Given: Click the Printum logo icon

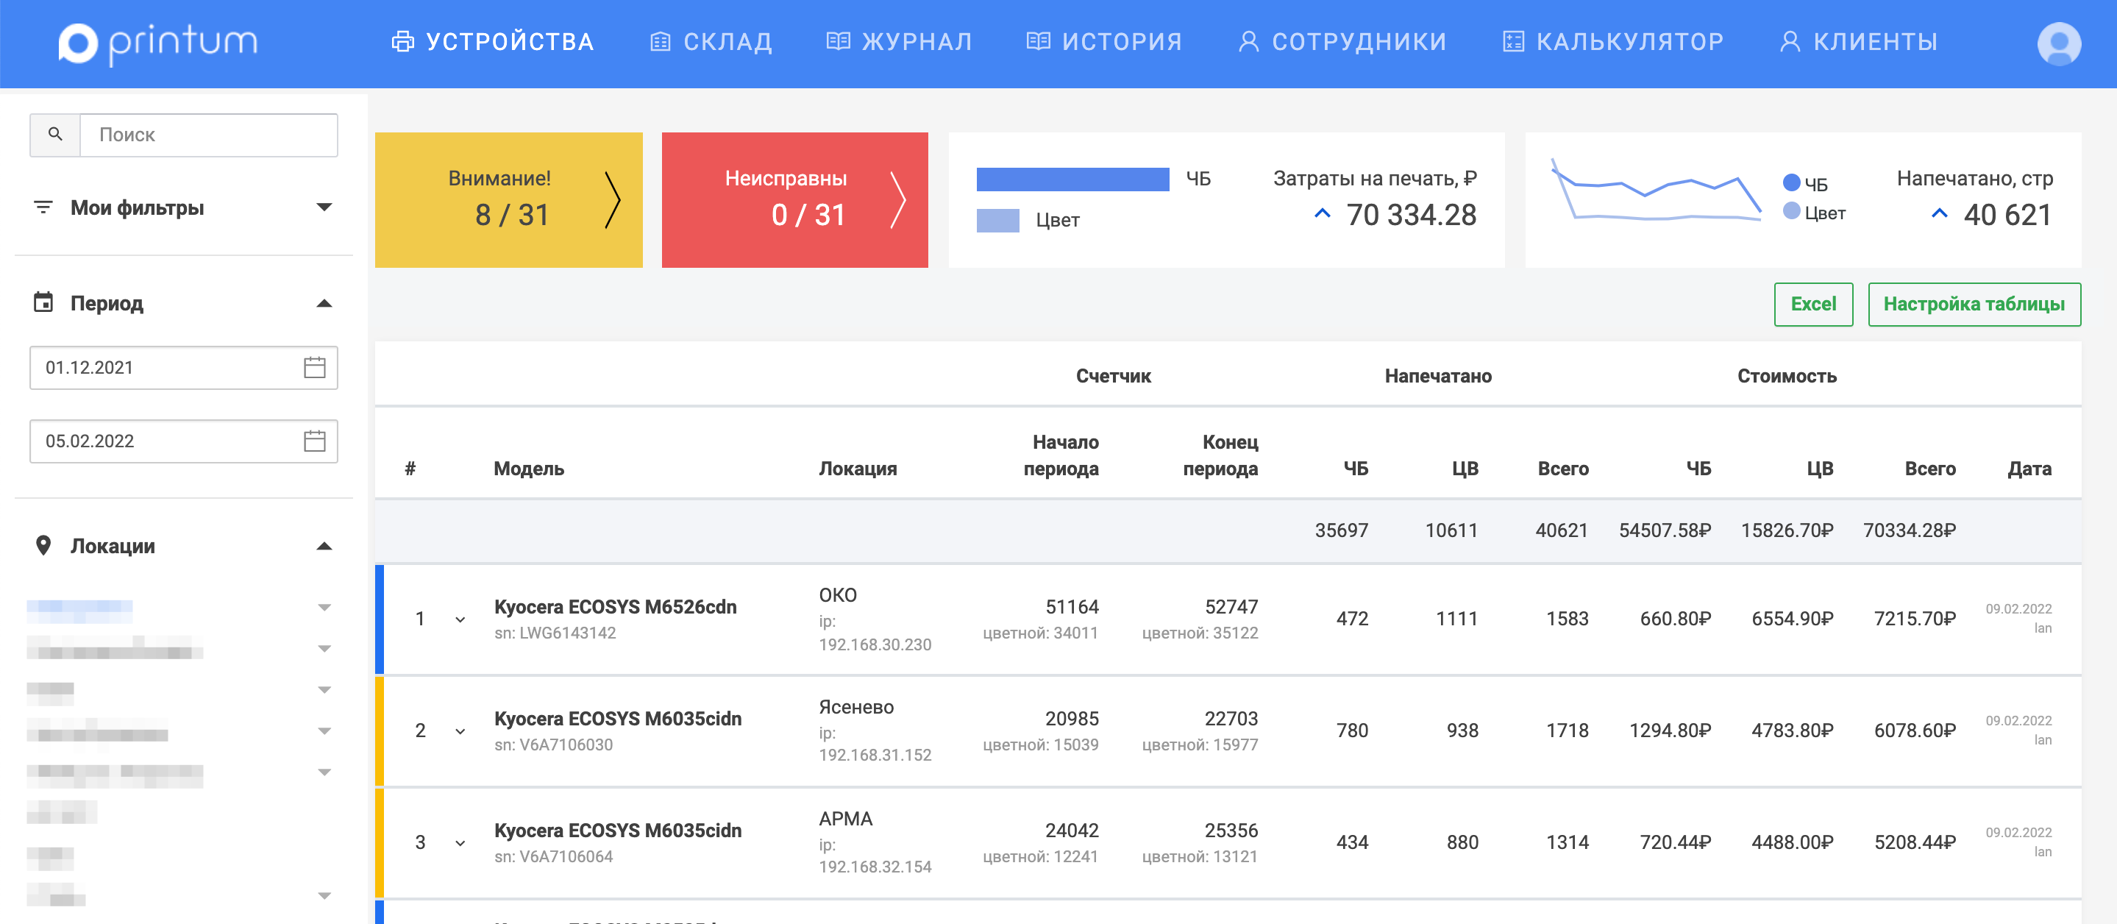Looking at the screenshot, I should pyautogui.click(x=78, y=43).
